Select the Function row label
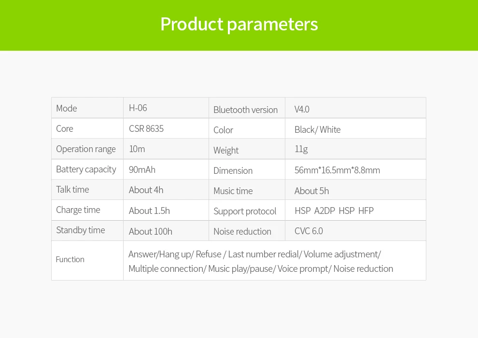The height and width of the screenshot is (338, 478). pyautogui.click(x=70, y=259)
